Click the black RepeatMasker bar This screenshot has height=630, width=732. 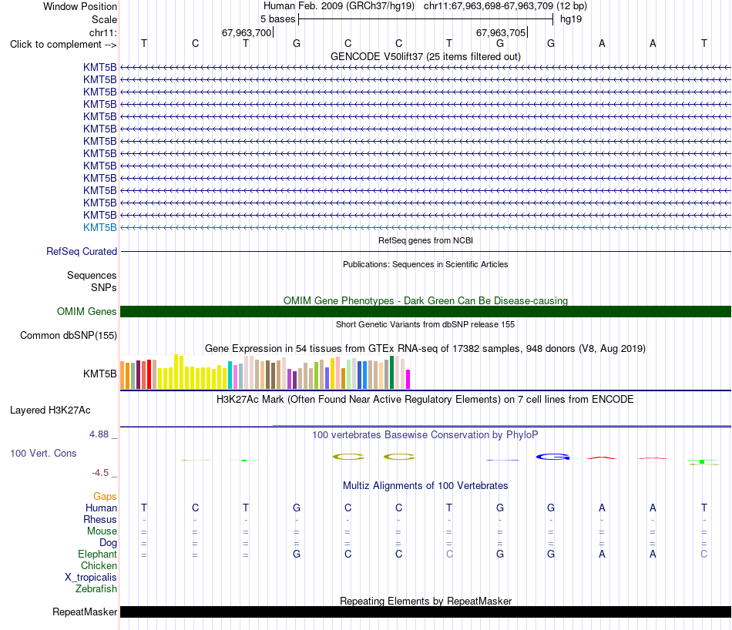pos(425,612)
